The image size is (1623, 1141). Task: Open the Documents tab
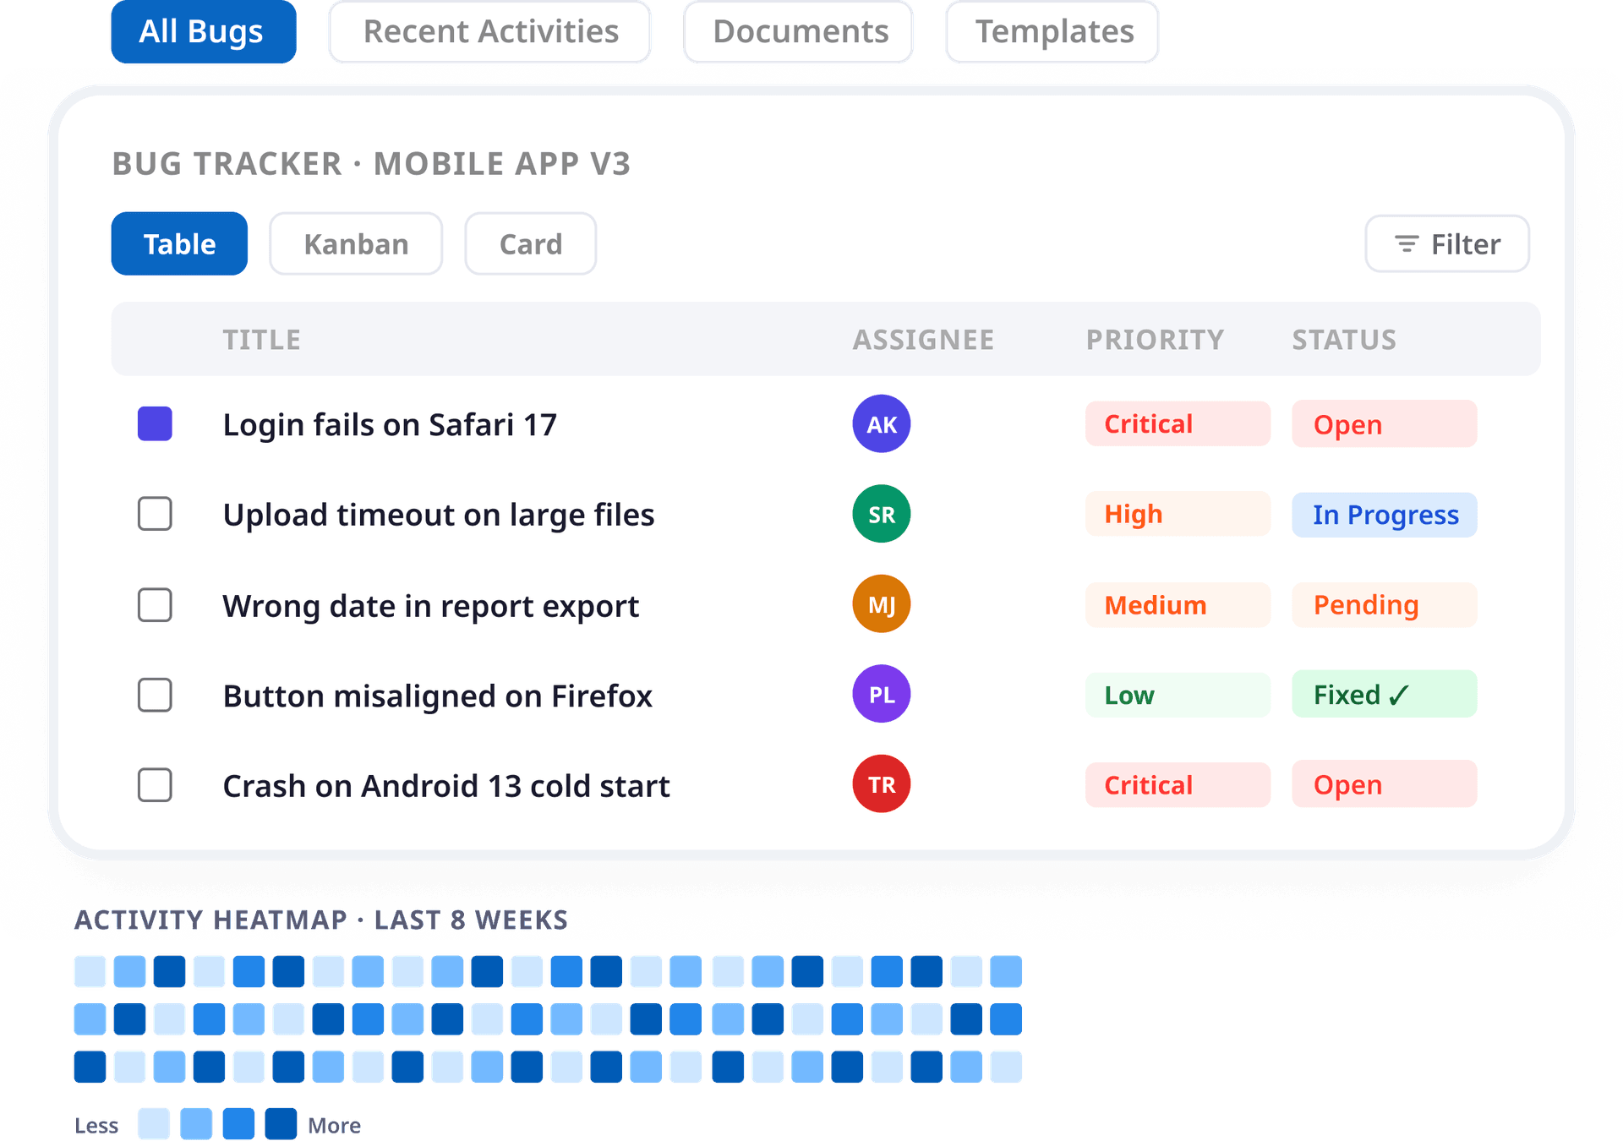tap(799, 32)
